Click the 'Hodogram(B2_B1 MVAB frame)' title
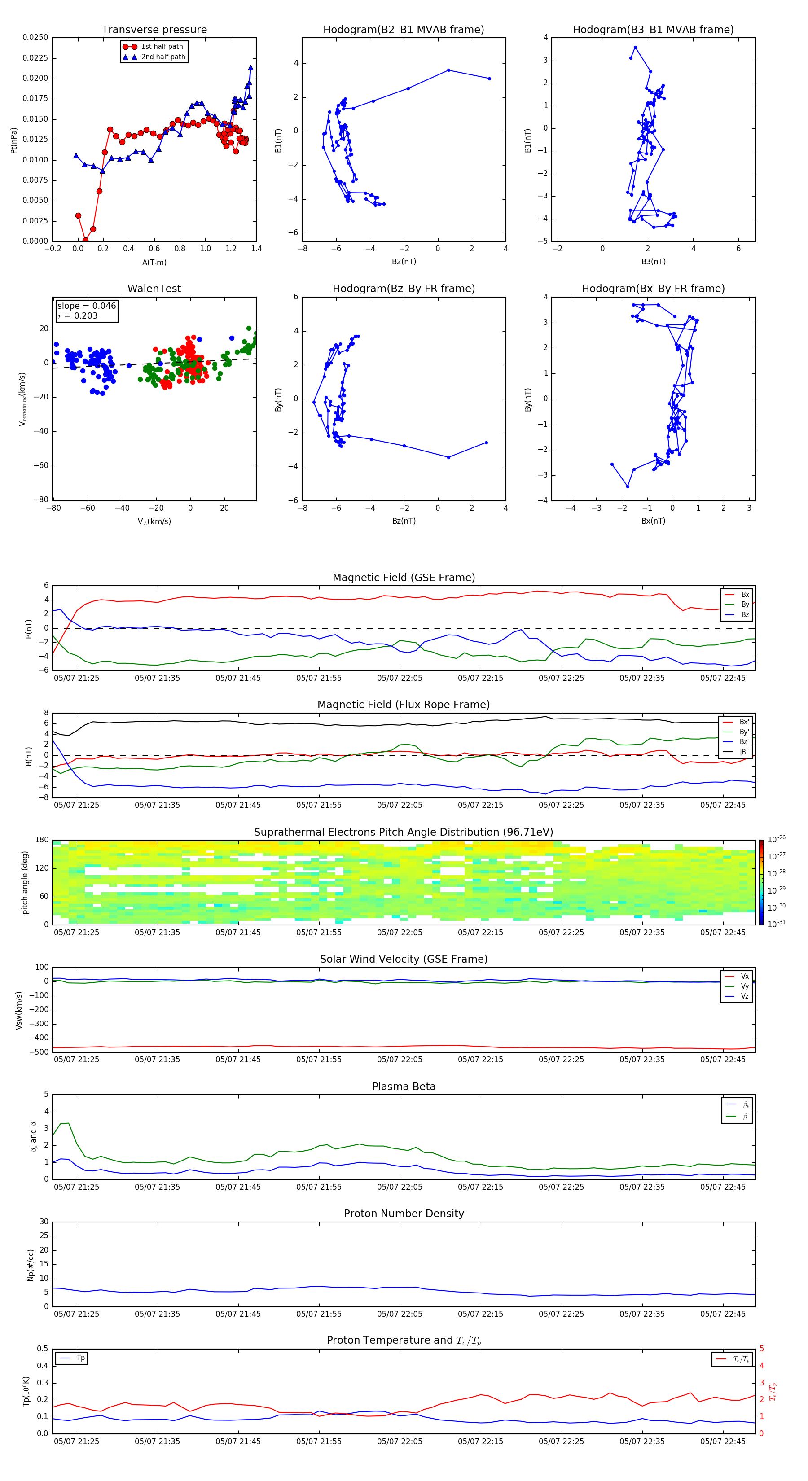The height and width of the screenshot is (1481, 808). (404, 30)
